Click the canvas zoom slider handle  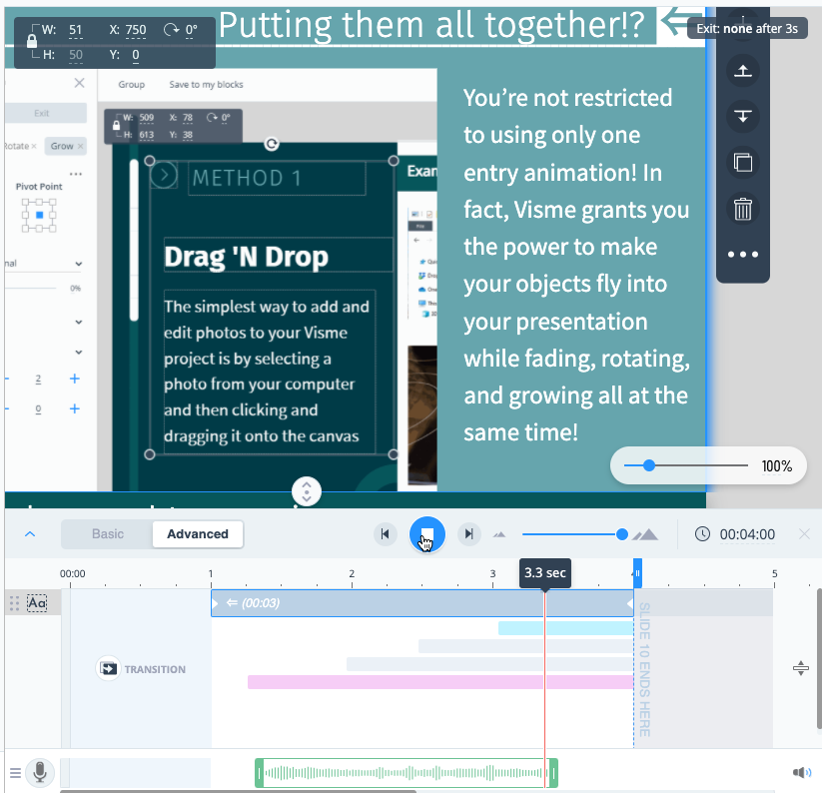[649, 465]
